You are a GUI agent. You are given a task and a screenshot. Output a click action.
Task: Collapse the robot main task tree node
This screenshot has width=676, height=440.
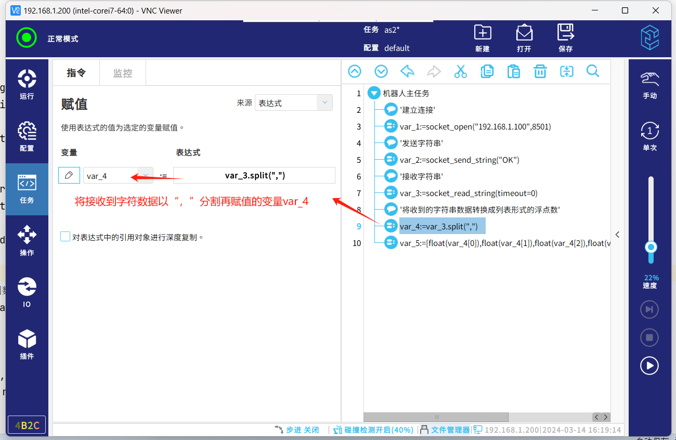click(x=373, y=94)
